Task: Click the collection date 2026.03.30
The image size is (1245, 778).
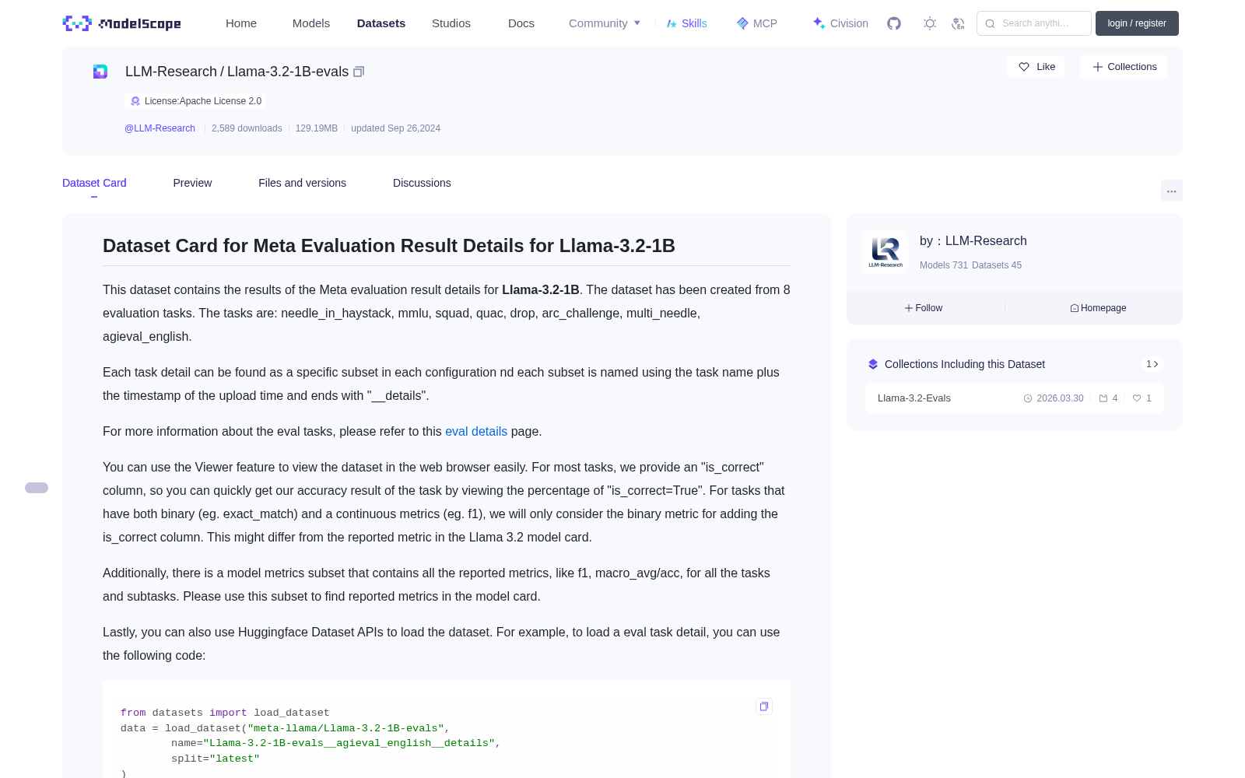Action: [x=1060, y=398]
